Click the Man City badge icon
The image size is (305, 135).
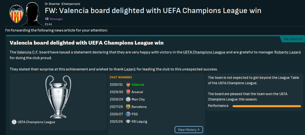coord(128,99)
